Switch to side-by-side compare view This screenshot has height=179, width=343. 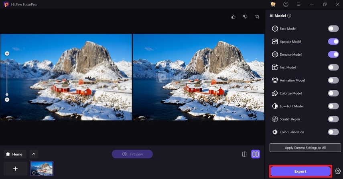coord(256,154)
